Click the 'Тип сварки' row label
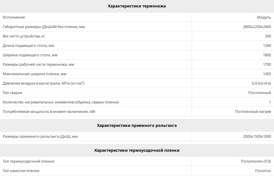Image resolution: width=274 pixels, height=178 pixels. pyautogui.click(x=13, y=93)
